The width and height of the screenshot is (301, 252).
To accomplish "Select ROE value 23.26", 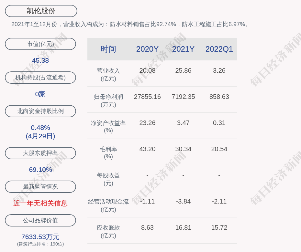I will pyautogui.click(x=147, y=123).
